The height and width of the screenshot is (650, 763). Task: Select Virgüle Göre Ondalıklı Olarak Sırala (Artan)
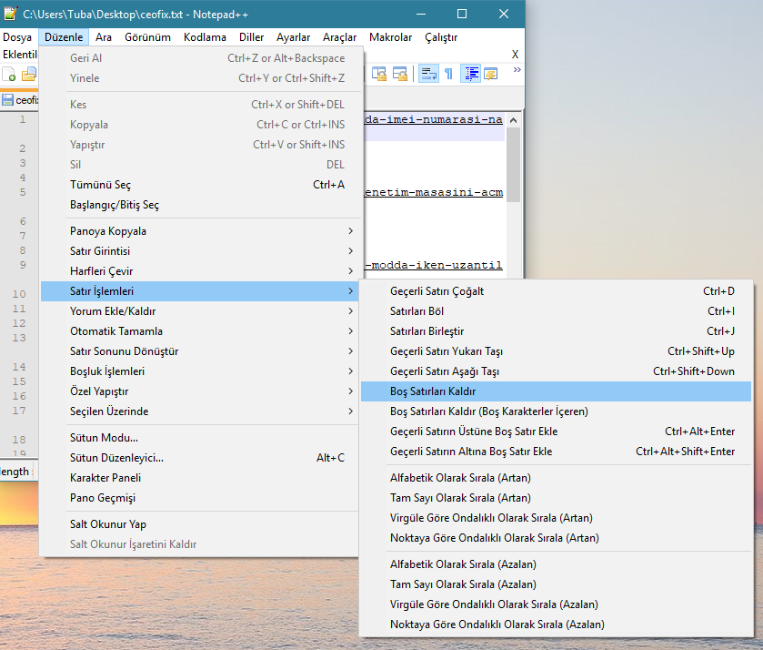(x=557, y=517)
